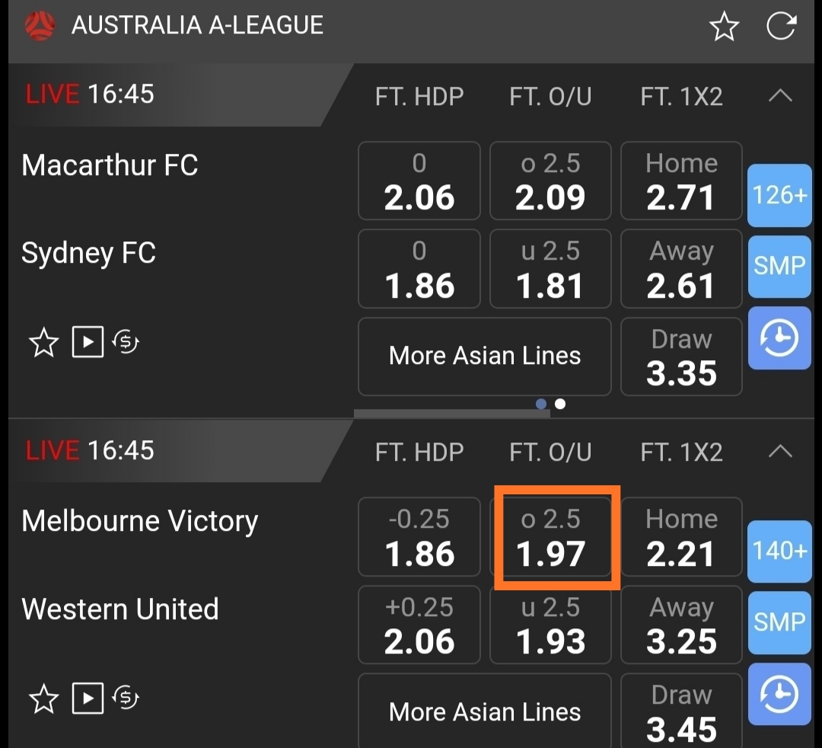Open 126+ more markets for Macarthur match
Screen dimensions: 822x748
click(779, 195)
